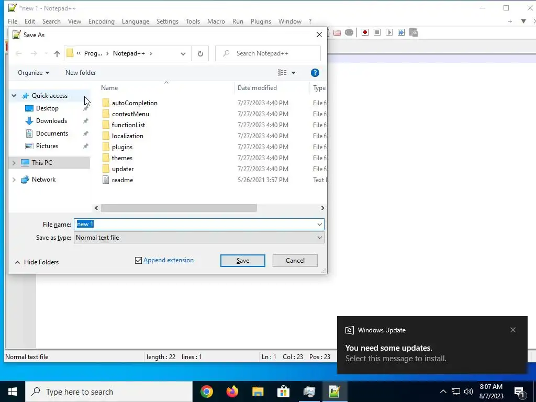The height and width of the screenshot is (402, 536).
Task: Open the Language menu
Action: click(136, 21)
